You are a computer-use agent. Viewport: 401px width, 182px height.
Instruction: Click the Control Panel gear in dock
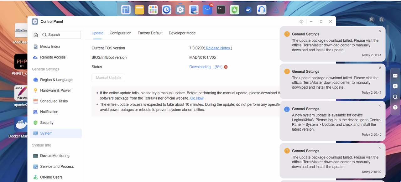(x=180, y=10)
